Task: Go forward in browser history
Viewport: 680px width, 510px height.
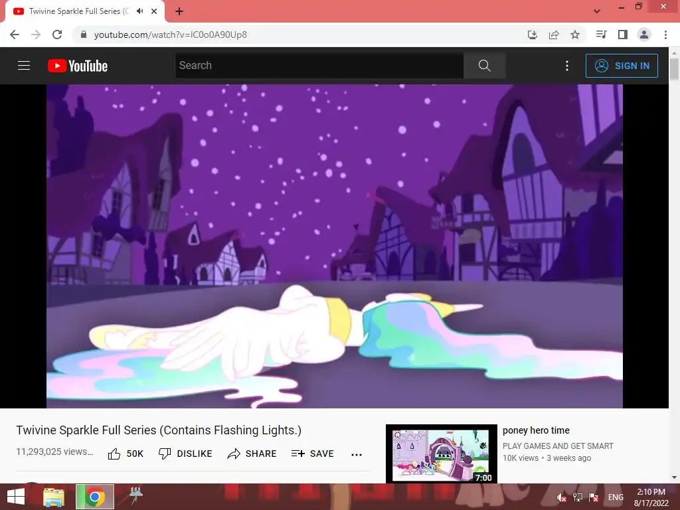Action: pyautogui.click(x=36, y=35)
